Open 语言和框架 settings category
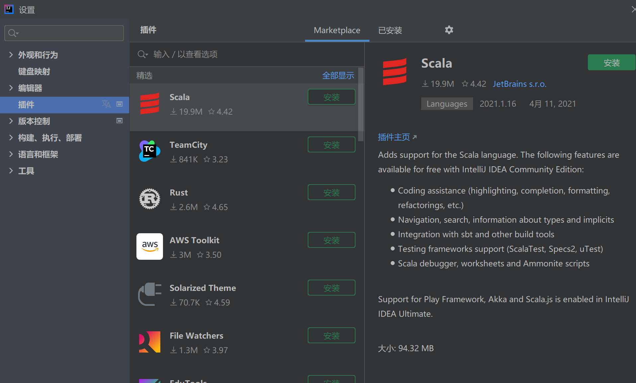The height and width of the screenshot is (383, 636). click(x=38, y=154)
